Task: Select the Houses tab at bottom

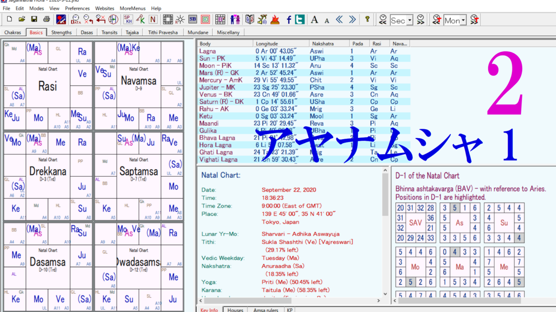Action: pyautogui.click(x=235, y=309)
